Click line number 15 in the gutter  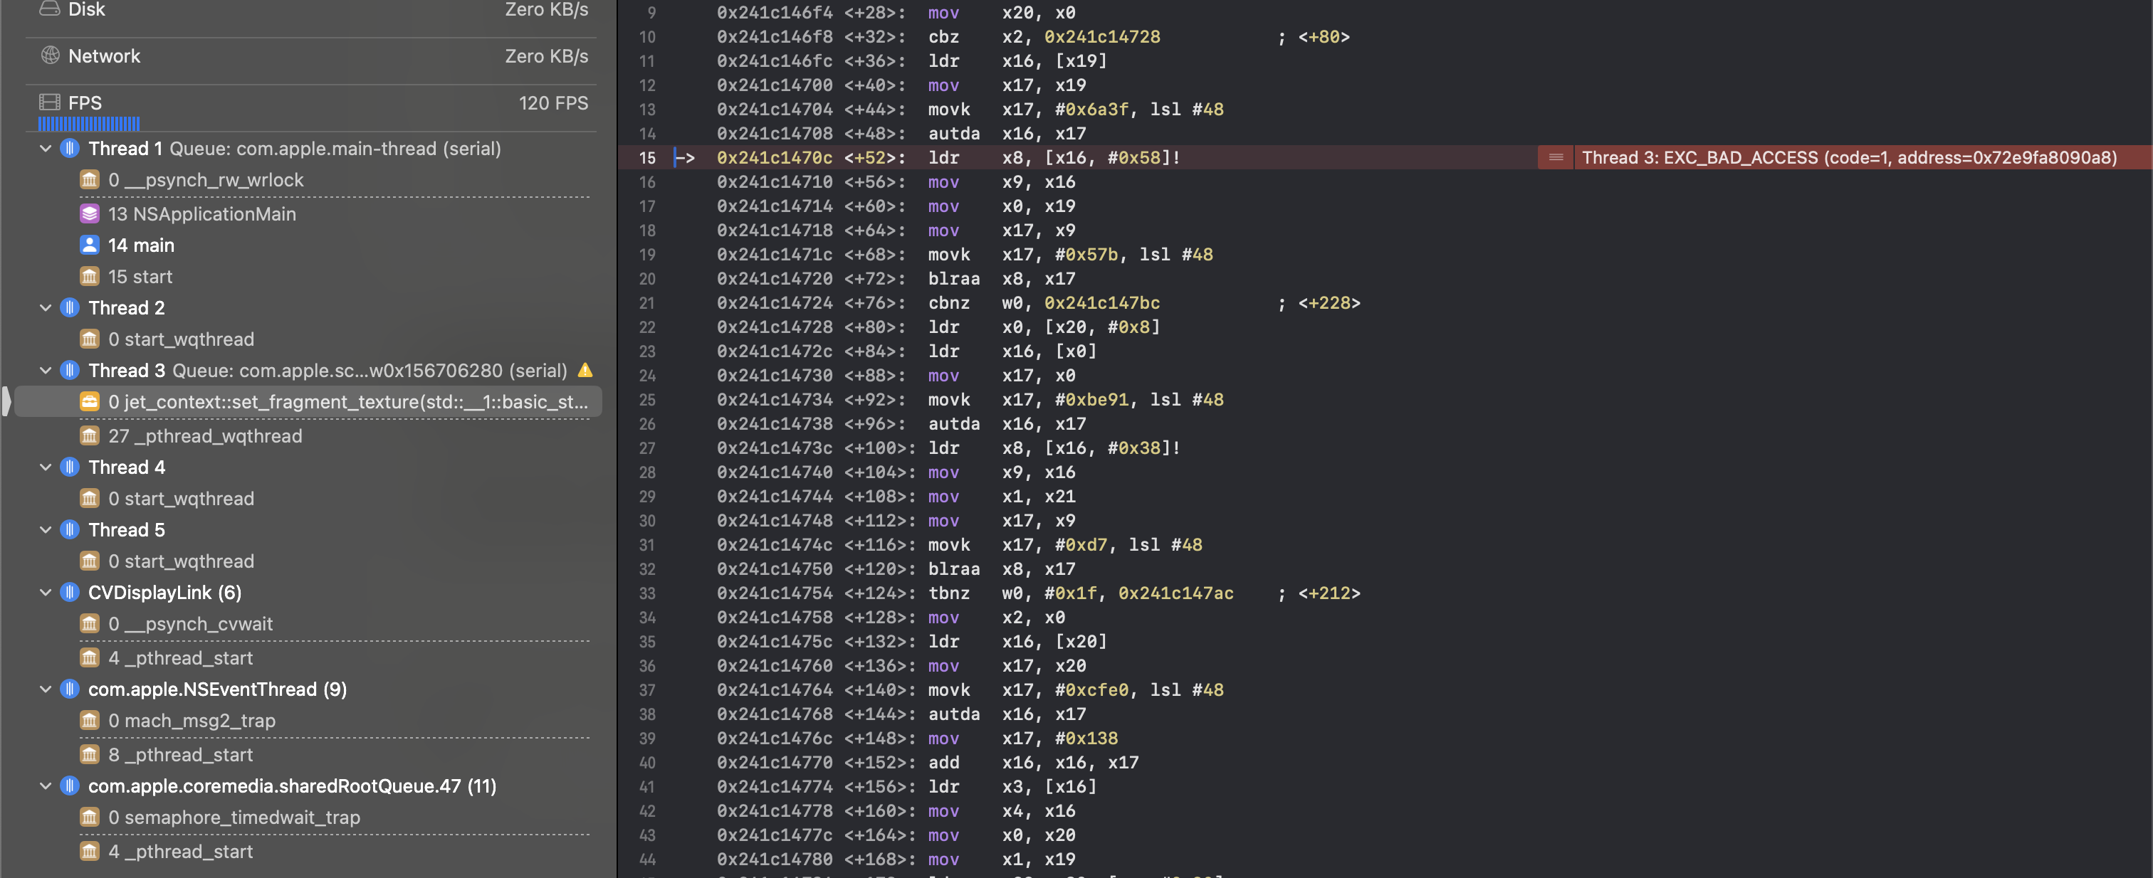click(x=647, y=157)
